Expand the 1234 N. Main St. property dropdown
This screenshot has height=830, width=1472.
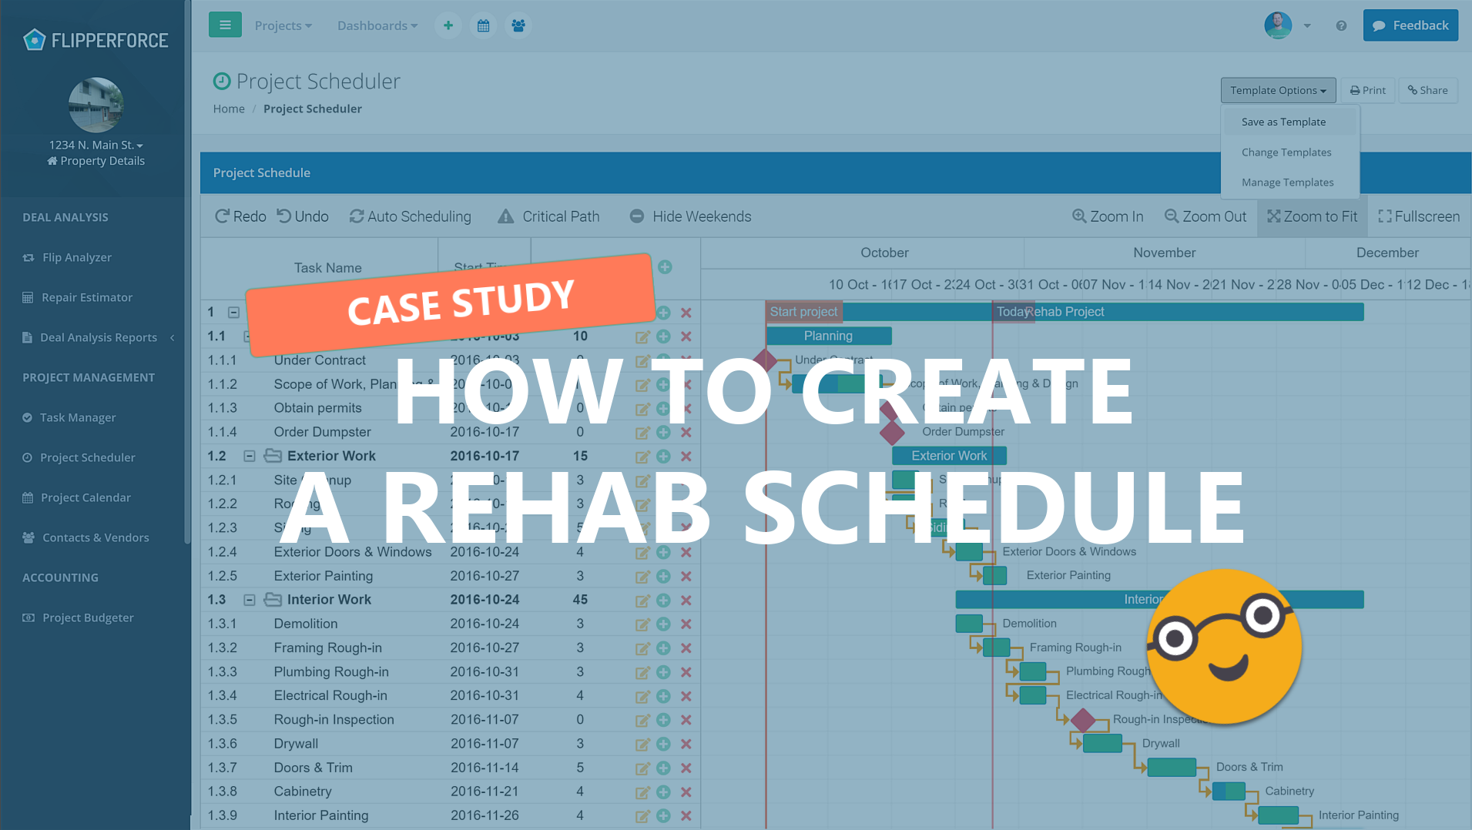(96, 145)
